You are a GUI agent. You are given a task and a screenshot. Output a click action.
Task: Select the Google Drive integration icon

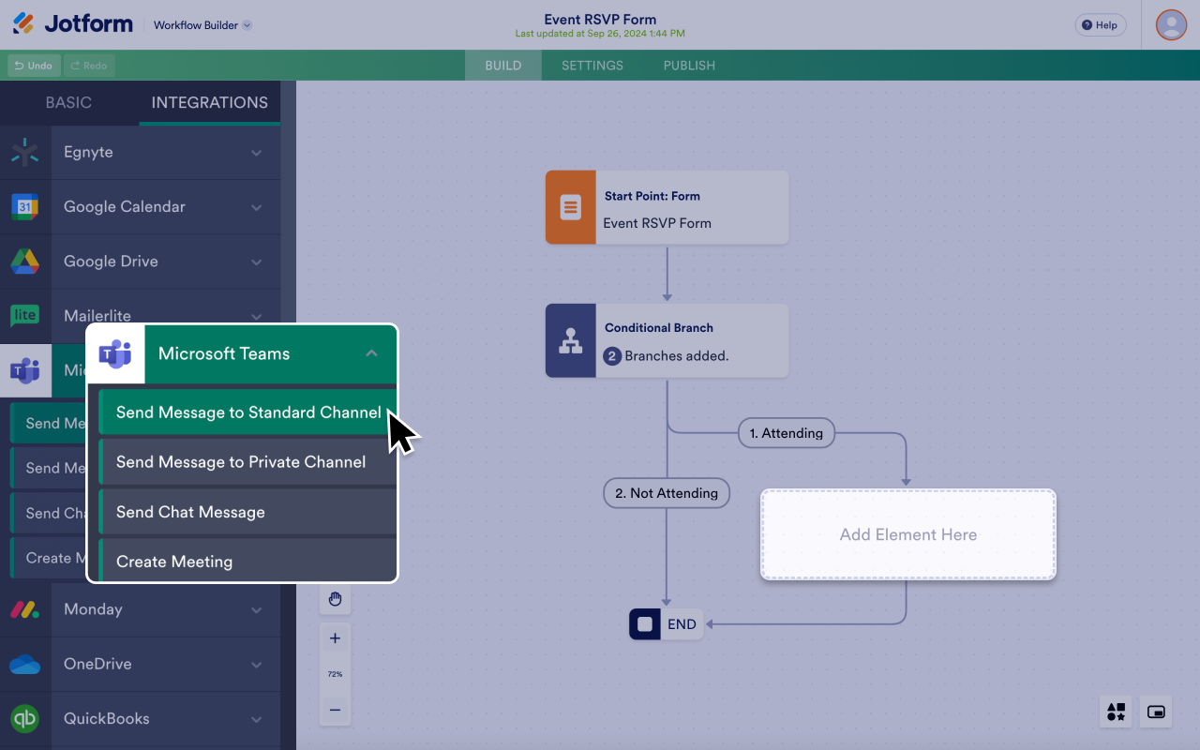[x=25, y=261]
